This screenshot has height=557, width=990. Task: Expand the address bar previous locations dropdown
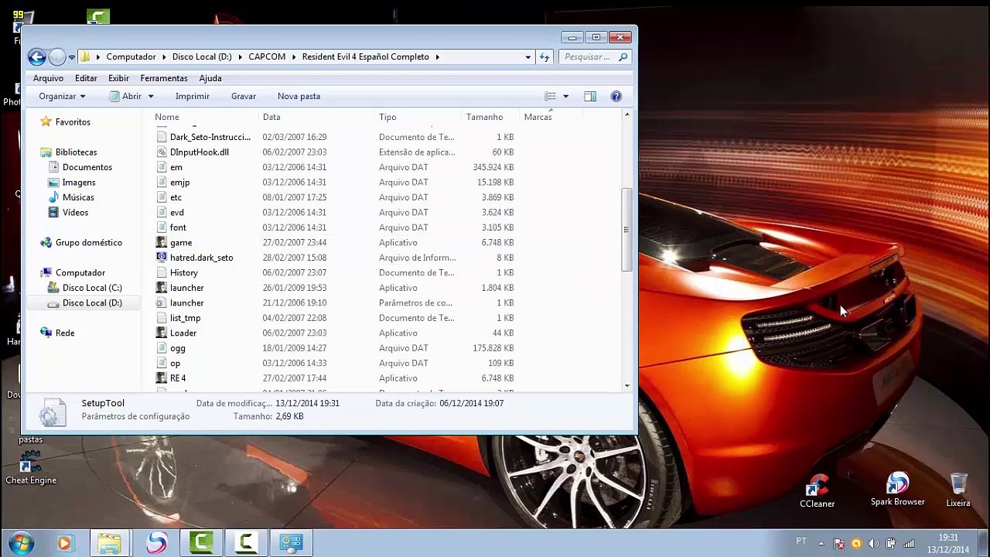pos(528,56)
